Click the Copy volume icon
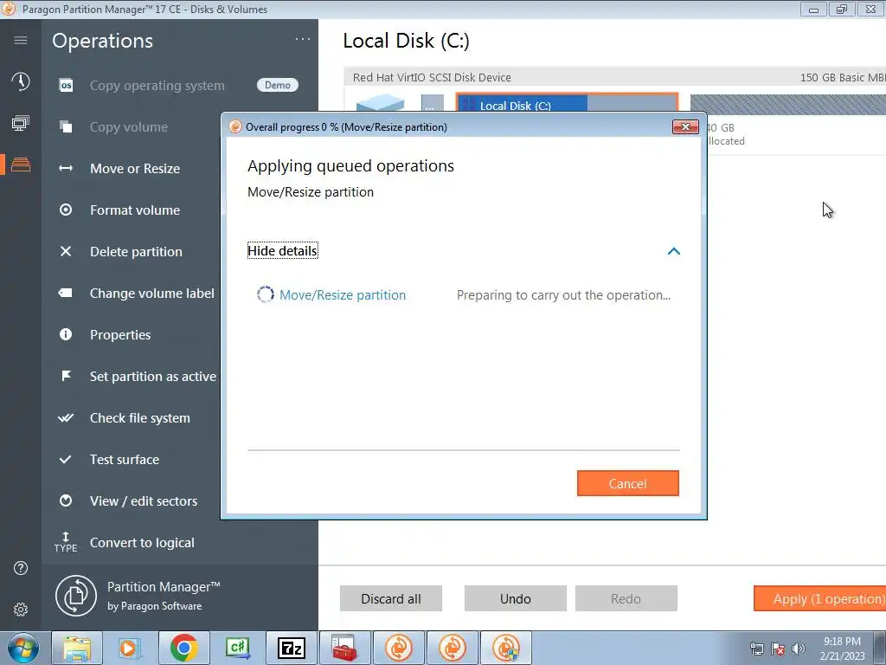Image resolution: width=886 pixels, height=665 pixels. point(66,126)
